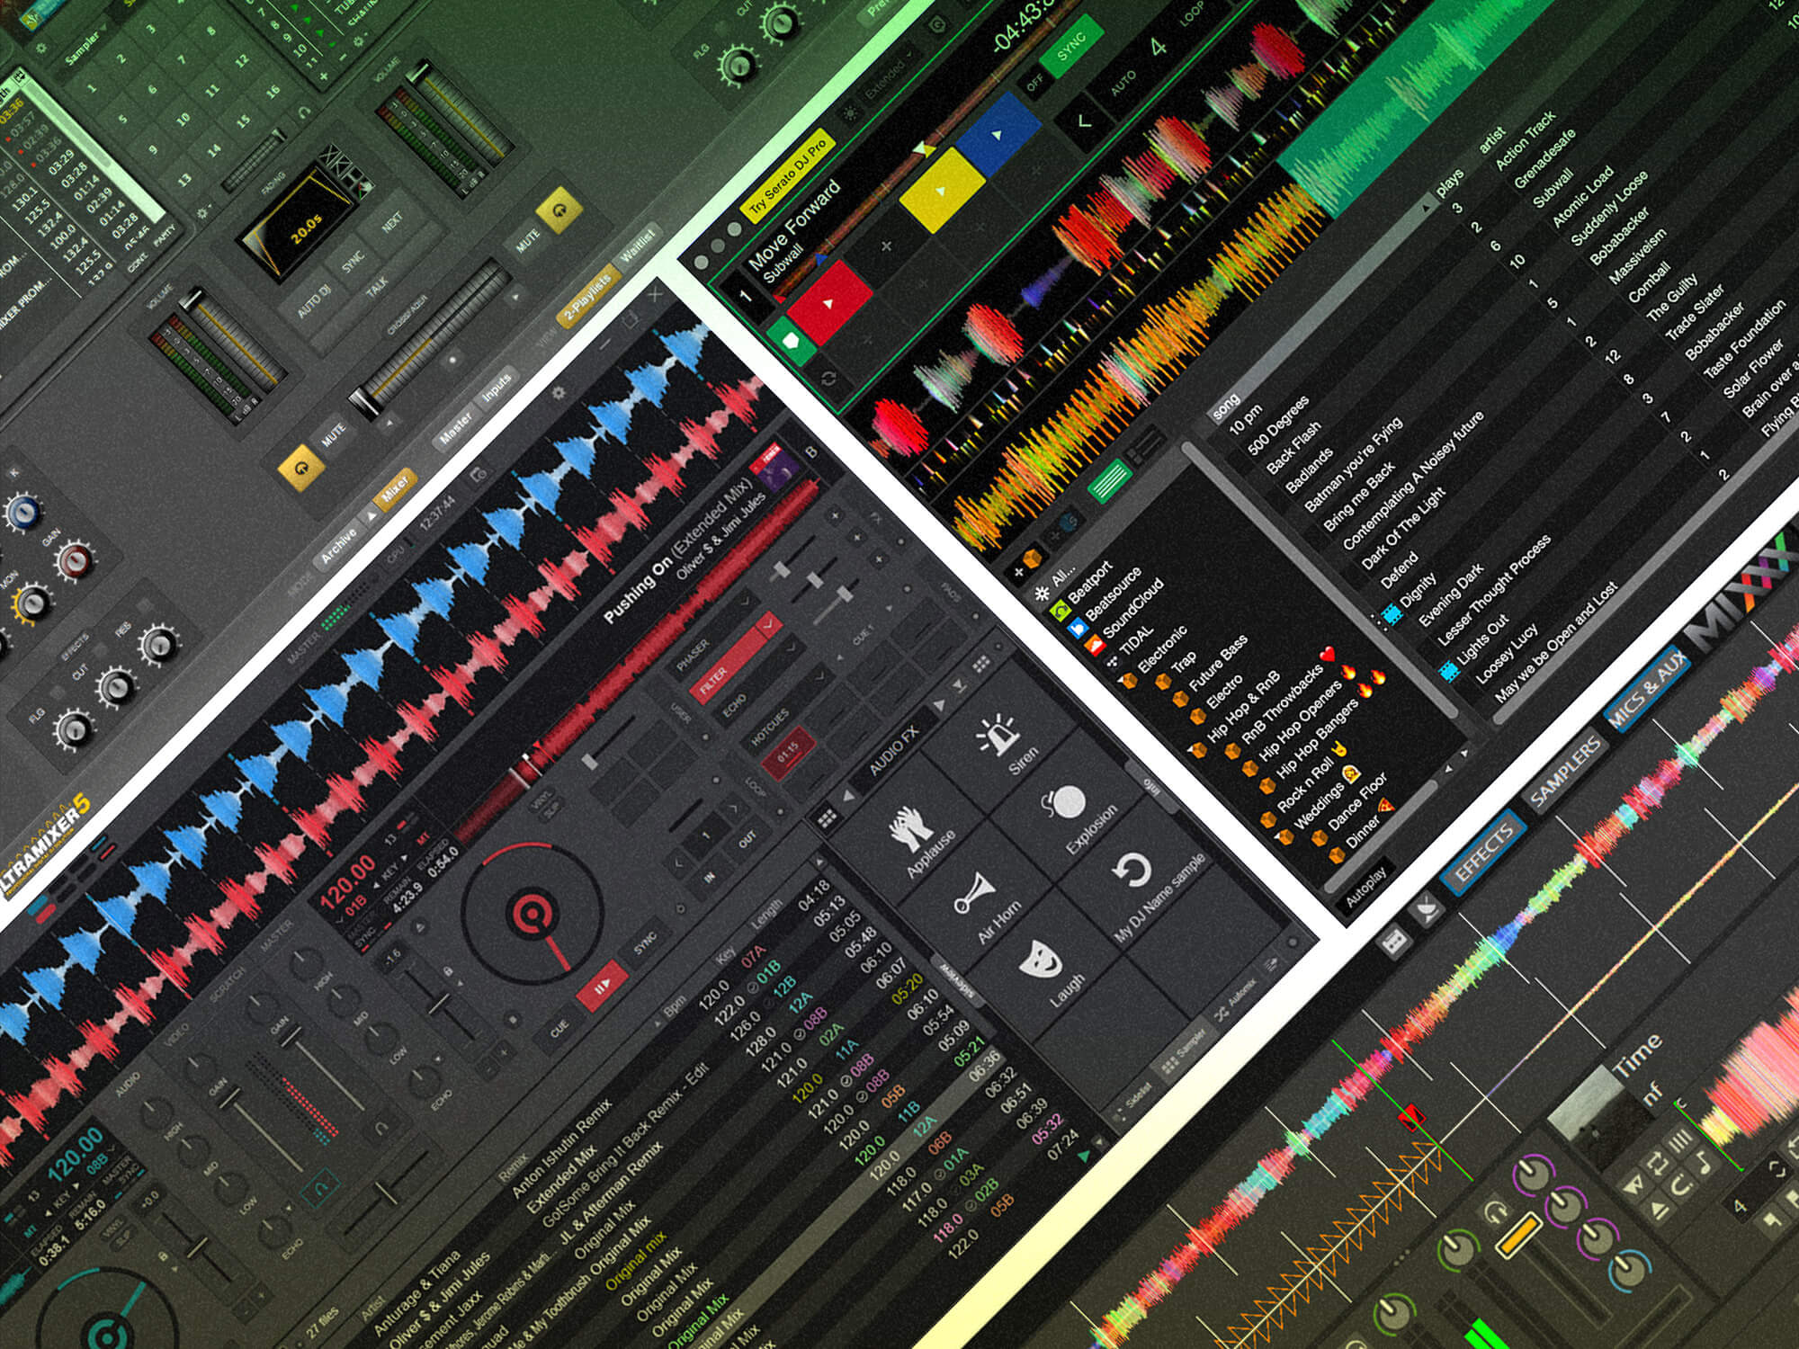The image size is (1799, 1349).
Task: Enable the AUTO DJ button
Action: tap(314, 302)
